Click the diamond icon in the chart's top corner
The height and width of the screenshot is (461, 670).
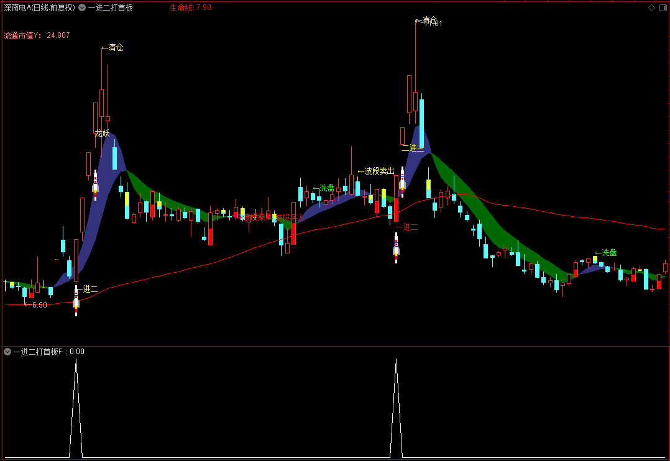651,7
